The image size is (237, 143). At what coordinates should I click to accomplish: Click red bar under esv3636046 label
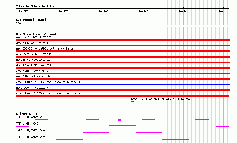122,96
